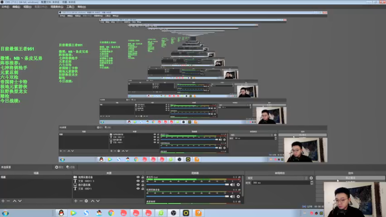Viewport: 386px width, 217px height.
Task: Add a new source with plus icon
Action: tap(76, 201)
